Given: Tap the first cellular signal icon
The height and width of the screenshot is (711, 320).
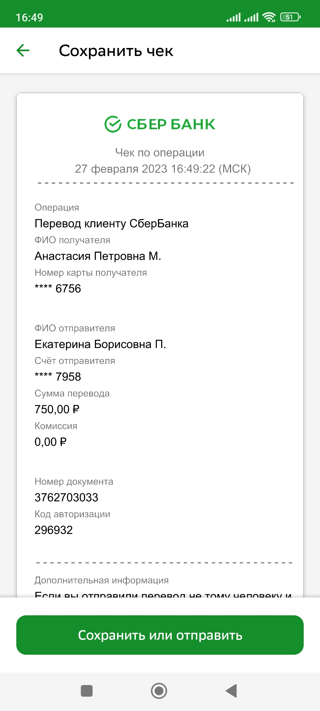Looking at the screenshot, I should pos(233,17).
